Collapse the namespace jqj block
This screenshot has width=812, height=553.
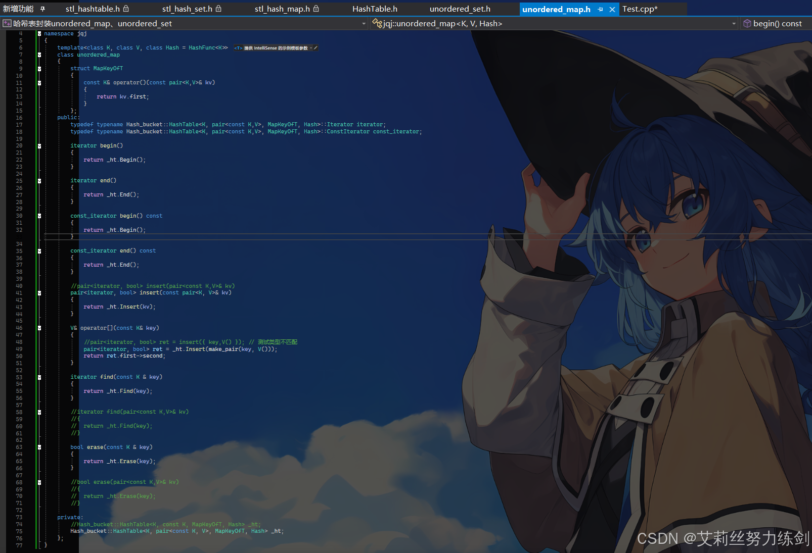[39, 34]
